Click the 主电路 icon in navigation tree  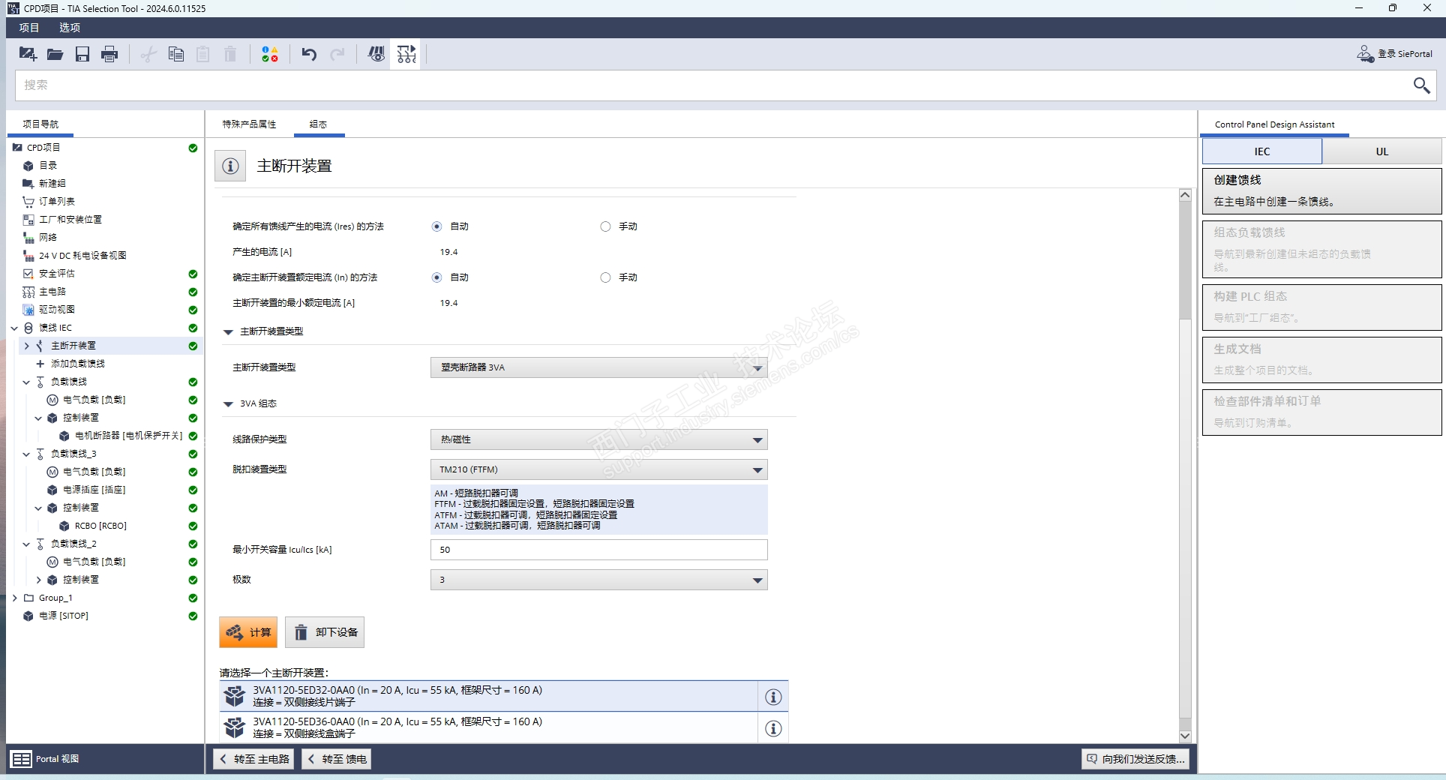[x=28, y=292]
